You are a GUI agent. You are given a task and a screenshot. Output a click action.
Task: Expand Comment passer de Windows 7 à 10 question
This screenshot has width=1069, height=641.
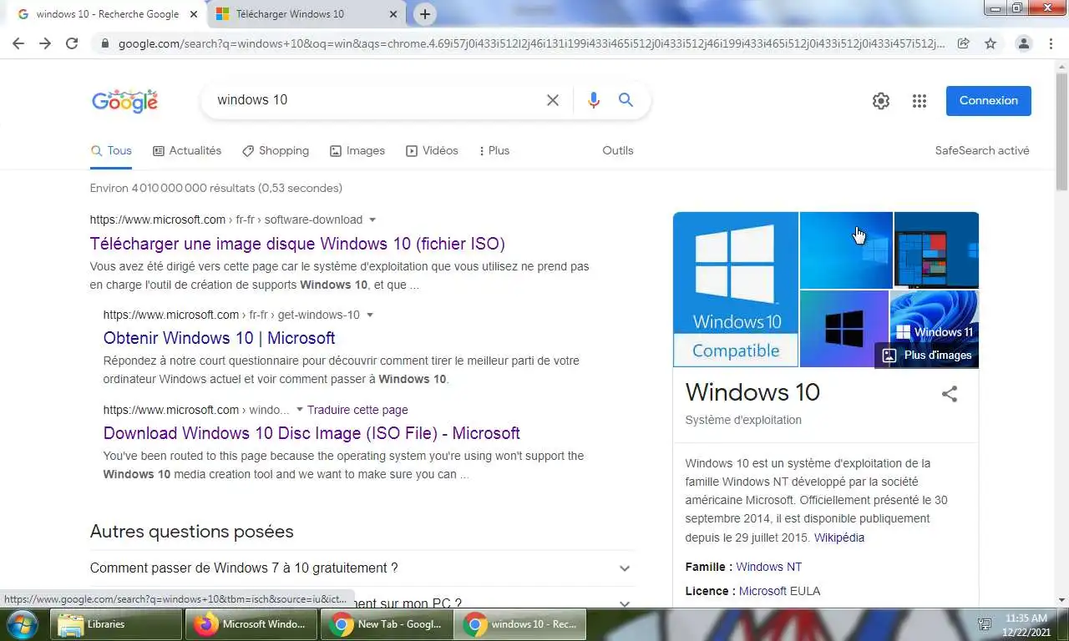362,568
